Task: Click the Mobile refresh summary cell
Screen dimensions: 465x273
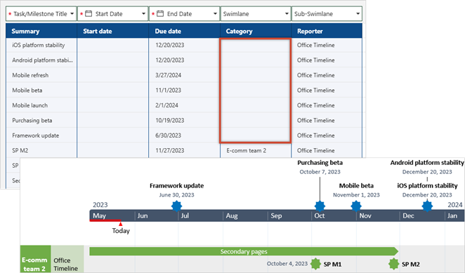Action: [41, 75]
